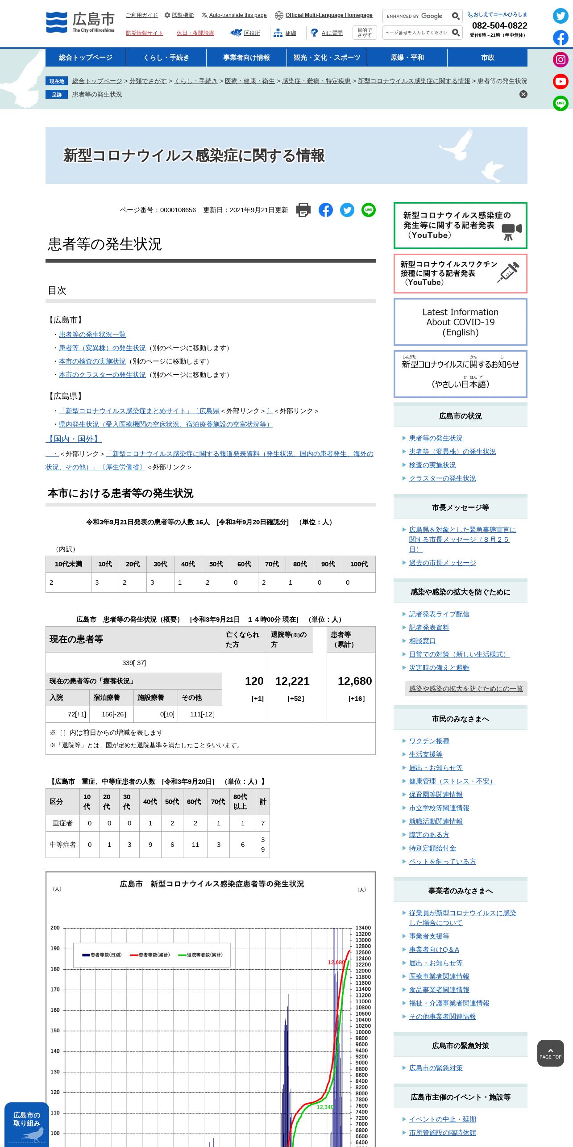The width and height of the screenshot is (573, 1147).
Task: Open the 市政 nav tab
Action: (487, 58)
